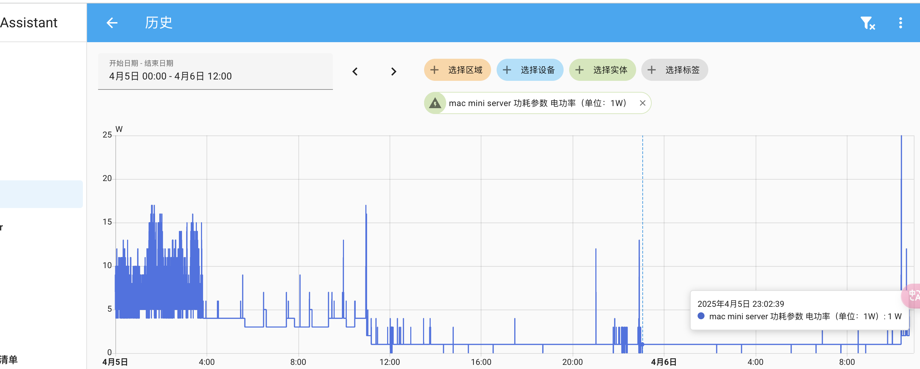Click the 12:00 x-axis label
Screen dimensions: 920x369
389,362
